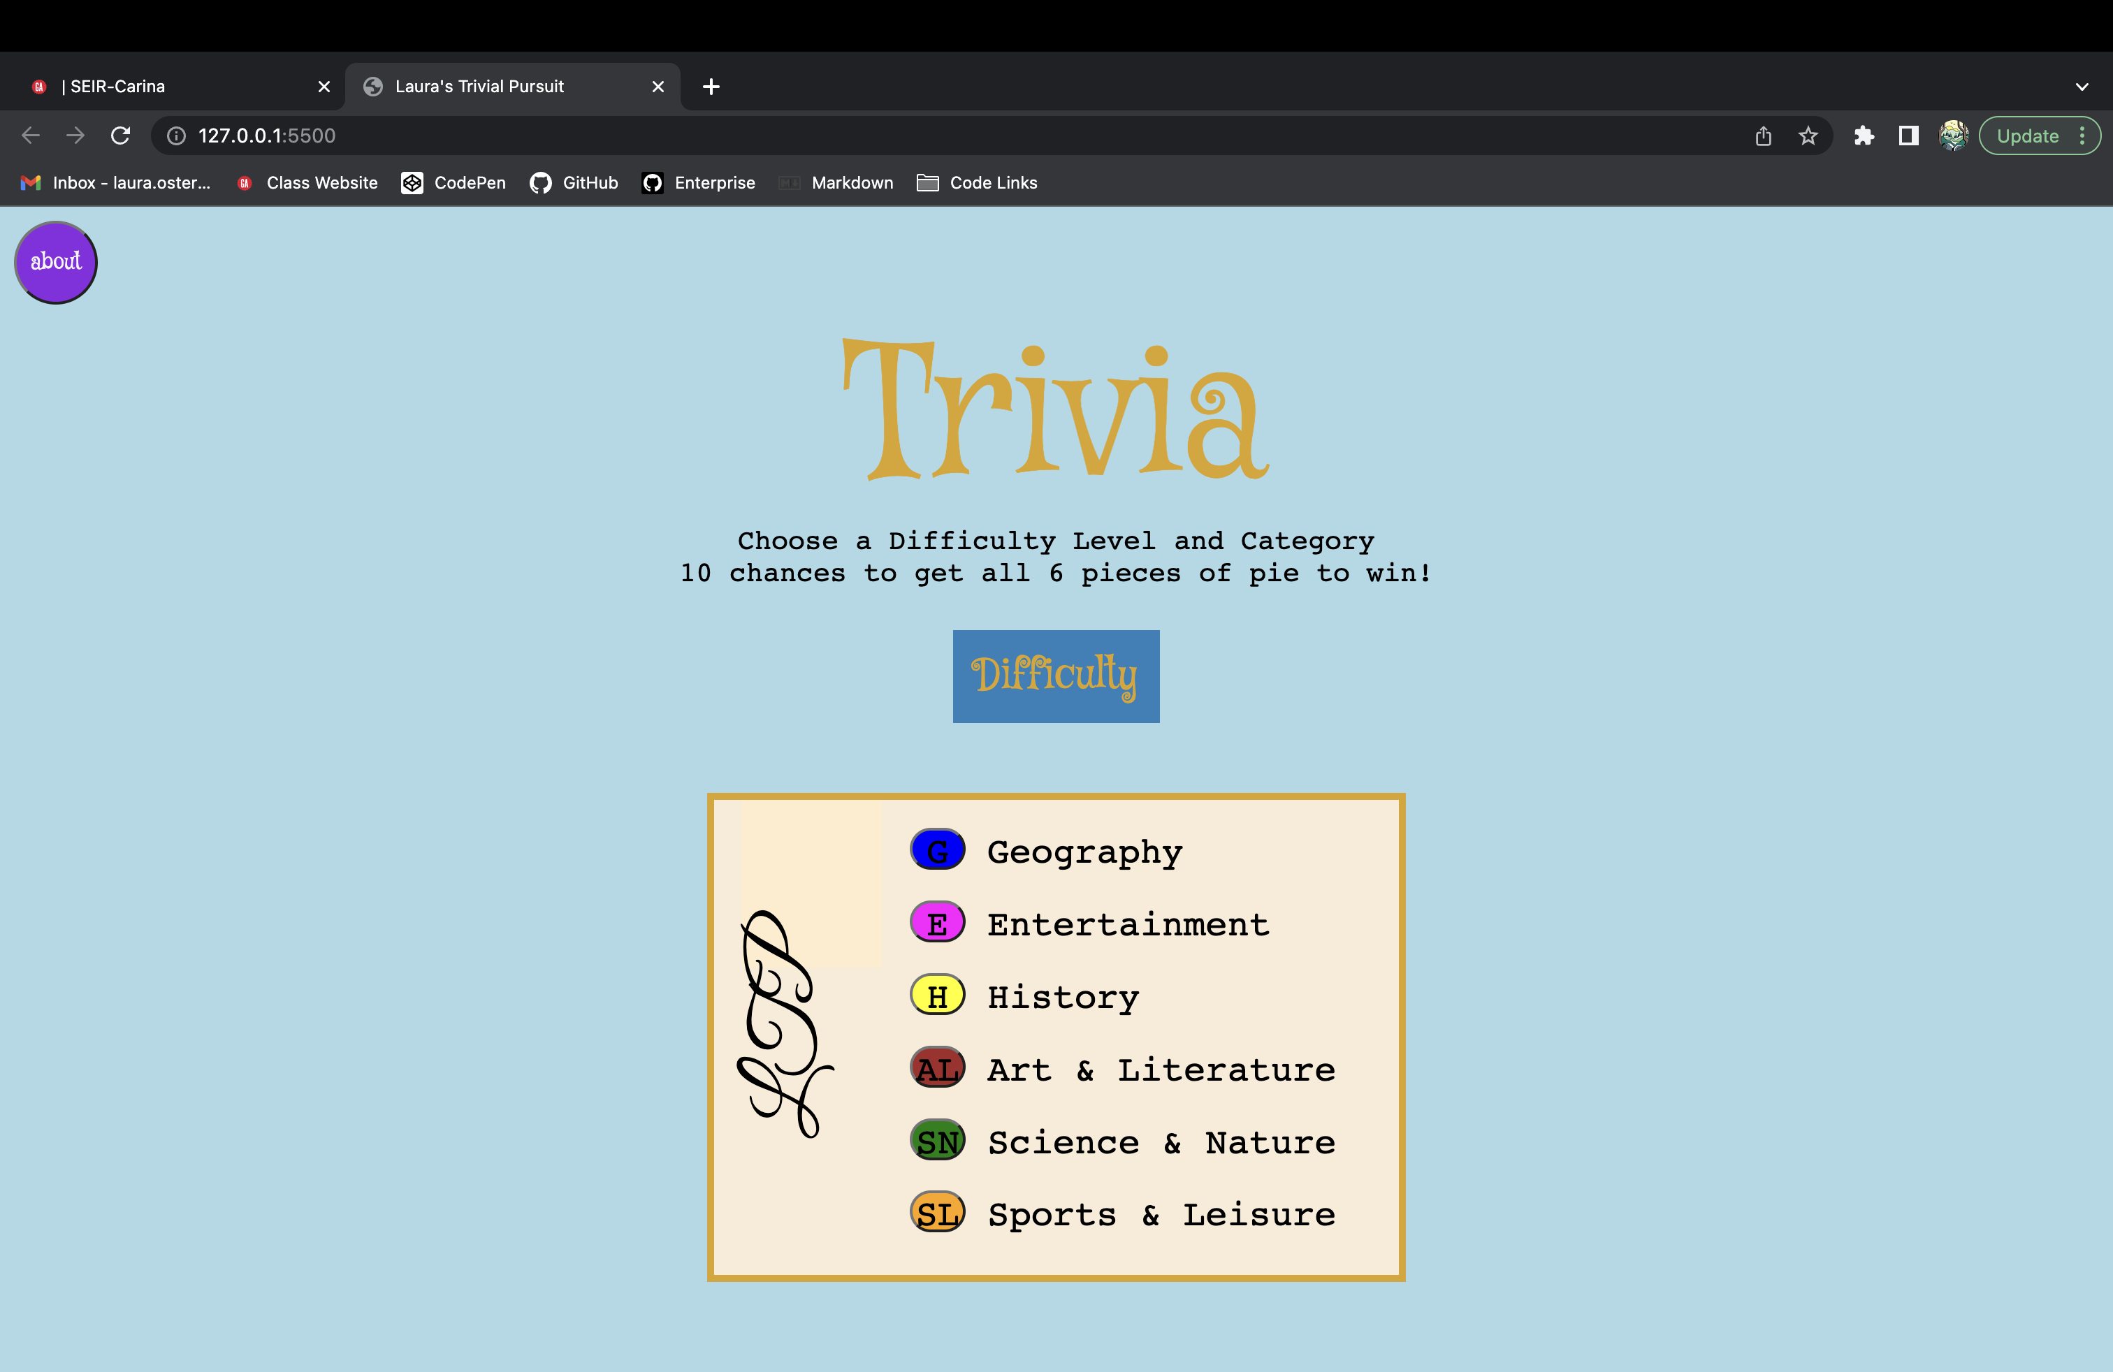Click the share icon in the toolbar
The image size is (2113, 1372).
[x=1762, y=135]
